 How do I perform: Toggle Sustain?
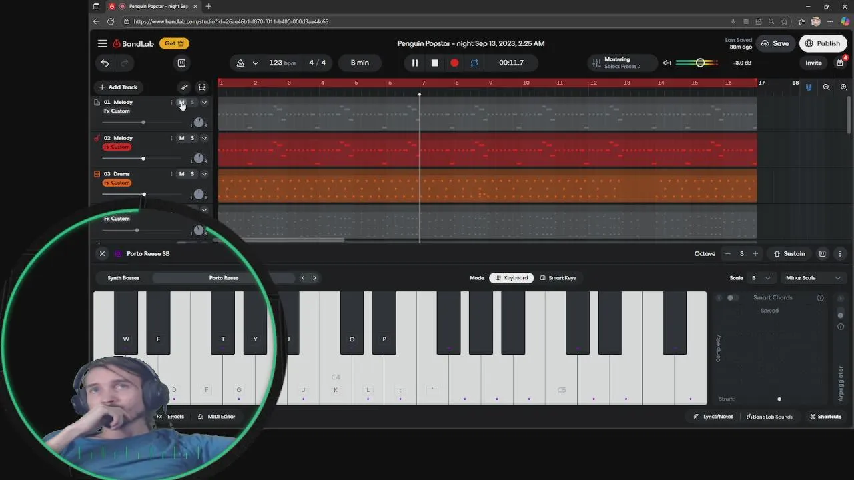click(x=789, y=253)
